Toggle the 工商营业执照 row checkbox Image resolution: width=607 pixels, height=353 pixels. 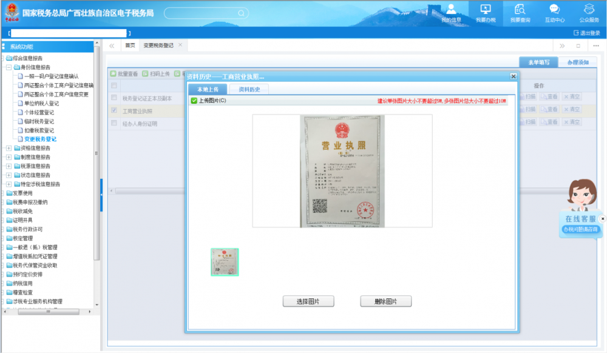click(114, 110)
